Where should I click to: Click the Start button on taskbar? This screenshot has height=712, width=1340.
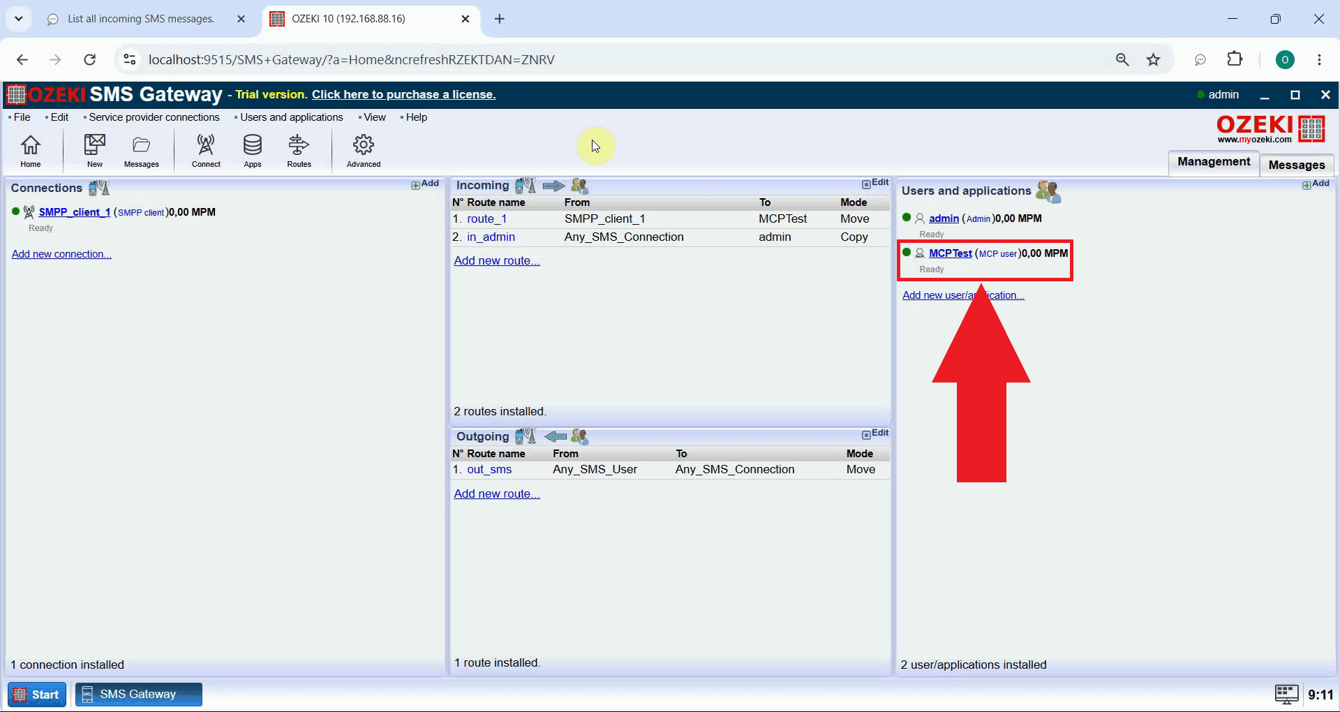[x=37, y=695]
